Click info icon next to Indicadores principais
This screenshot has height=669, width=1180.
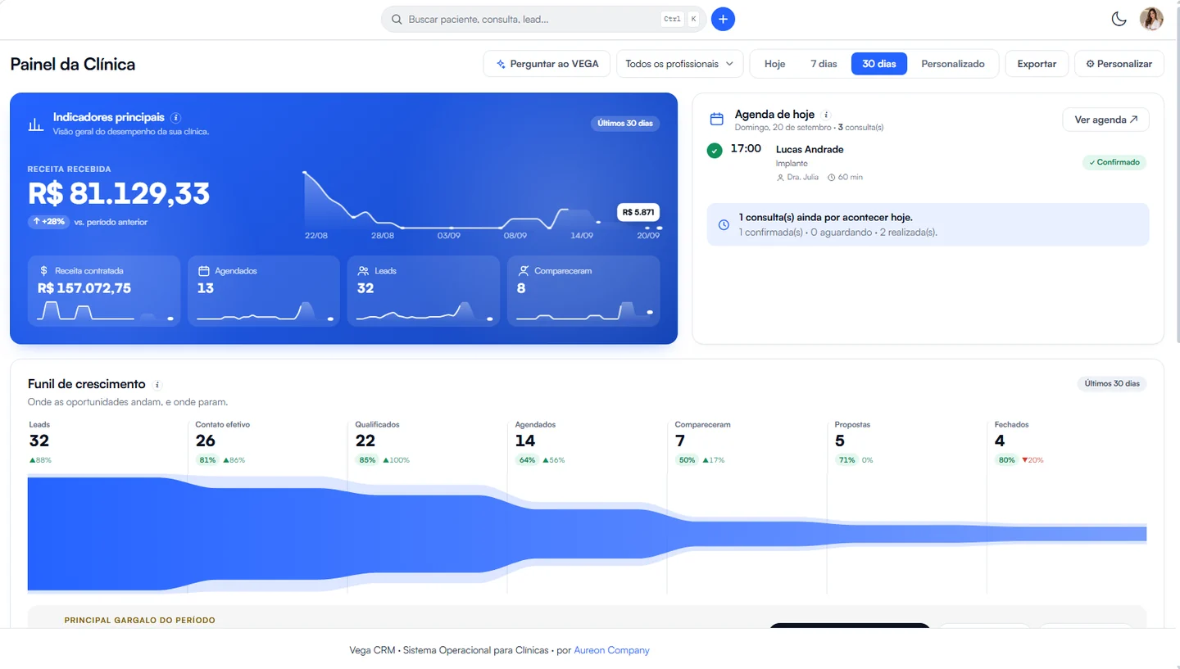[x=176, y=118]
